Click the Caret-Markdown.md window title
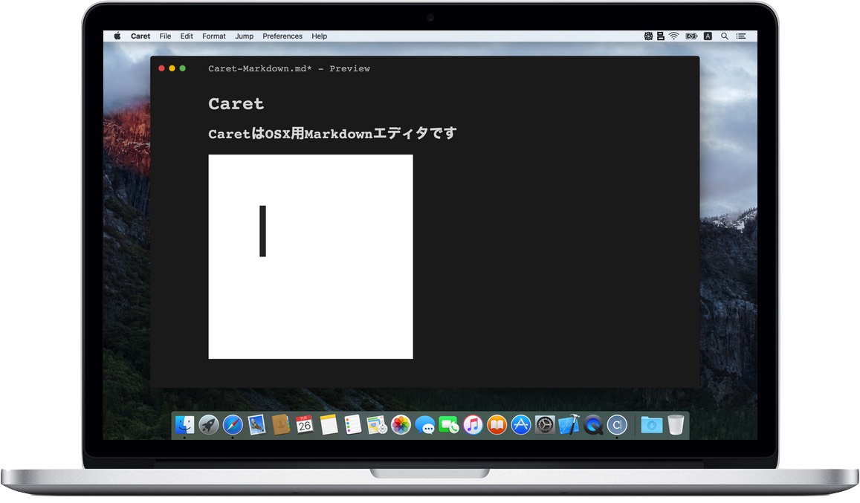The height and width of the screenshot is (503, 860). click(x=289, y=68)
